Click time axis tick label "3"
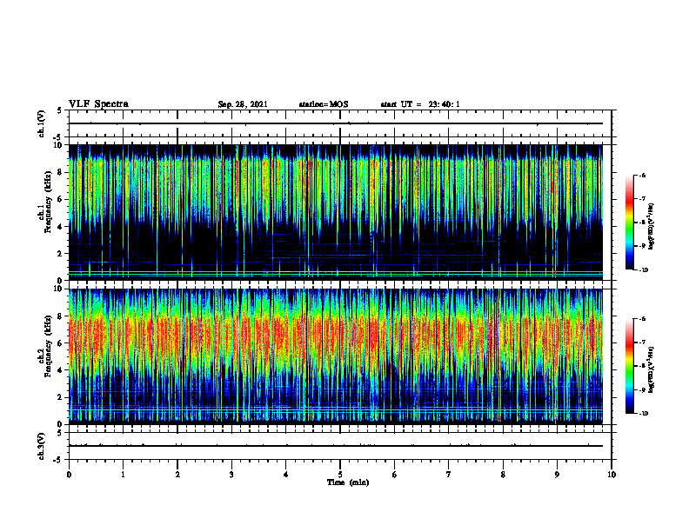689x532 pixels. (x=231, y=475)
